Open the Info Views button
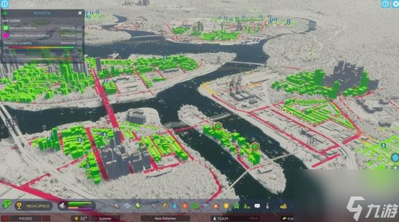Screen dimensions: 399x222 click(5, 4)
